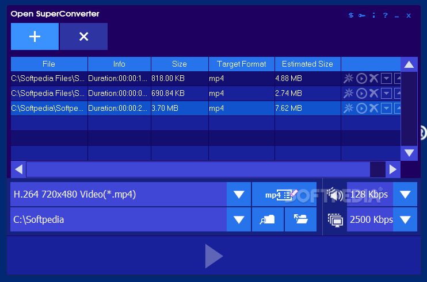Play the file in the 818.00 KB row
This screenshot has height=282, width=427.
[x=361, y=79]
